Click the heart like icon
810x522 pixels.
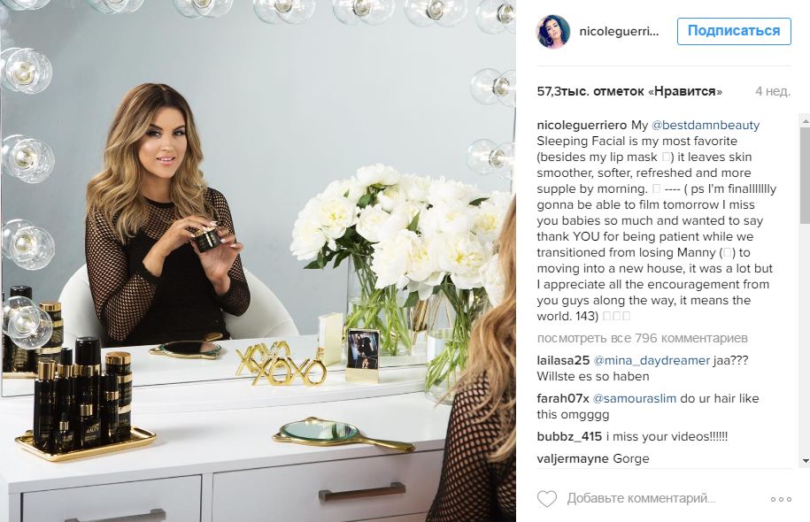tap(547, 499)
